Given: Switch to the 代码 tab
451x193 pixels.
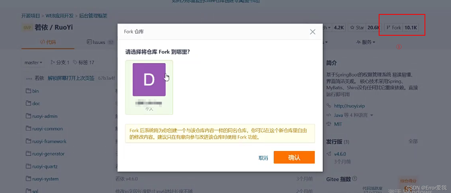Looking at the screenshot, I should (x=48, y=42).
